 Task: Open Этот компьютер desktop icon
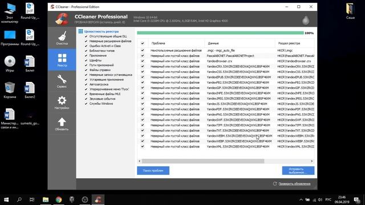[10, 13]
